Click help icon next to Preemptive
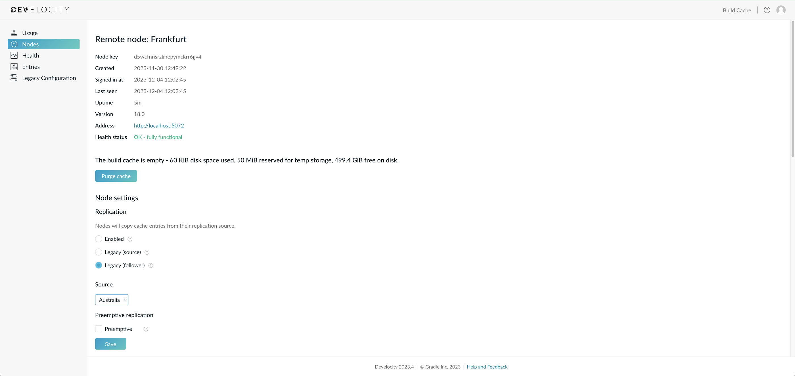Image resolution: width=795 pixels, height=376 pixels. coord(146,329)
